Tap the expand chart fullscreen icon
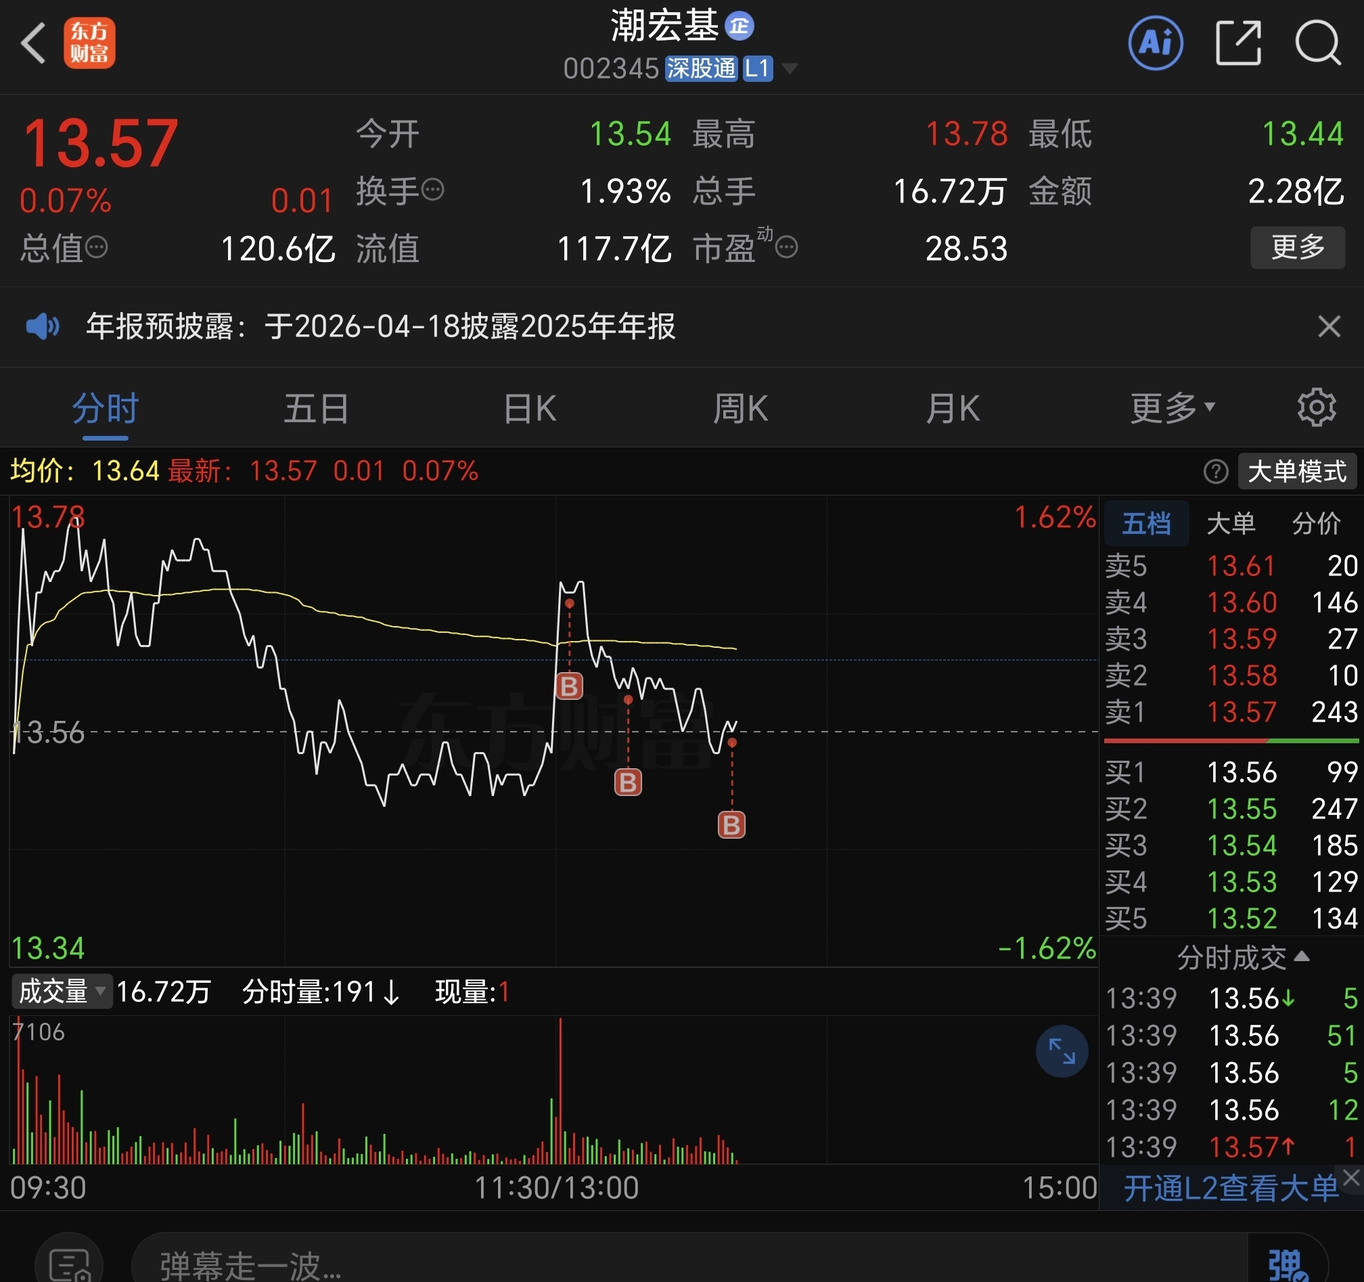This screenshot has height=1282, width=1364. 1062,1051
